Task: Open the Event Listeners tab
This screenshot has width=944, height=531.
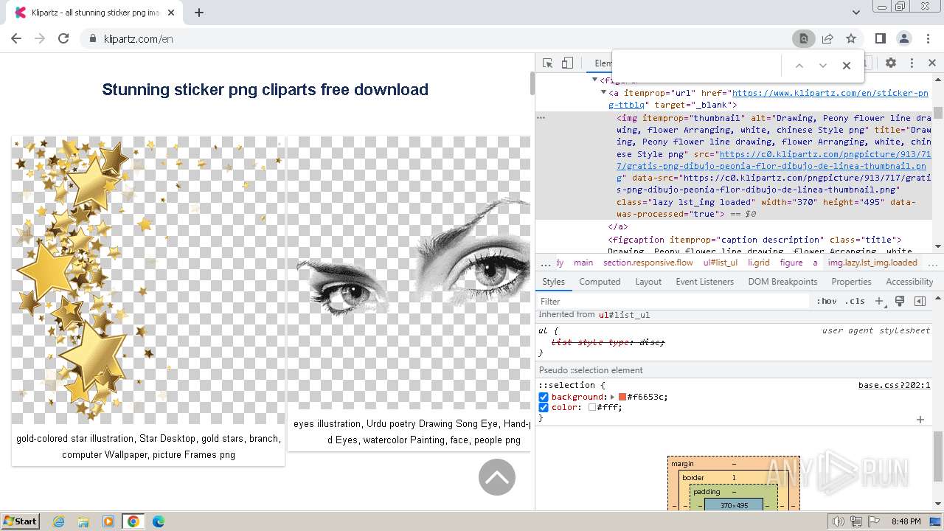Action: [x=704, y=282]
